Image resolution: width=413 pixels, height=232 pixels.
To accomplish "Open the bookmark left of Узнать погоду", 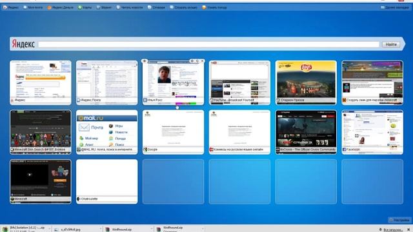I will coord(183,8).
